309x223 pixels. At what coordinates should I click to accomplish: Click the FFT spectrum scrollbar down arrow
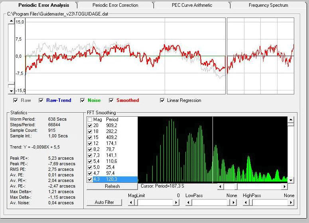(291, 180)
